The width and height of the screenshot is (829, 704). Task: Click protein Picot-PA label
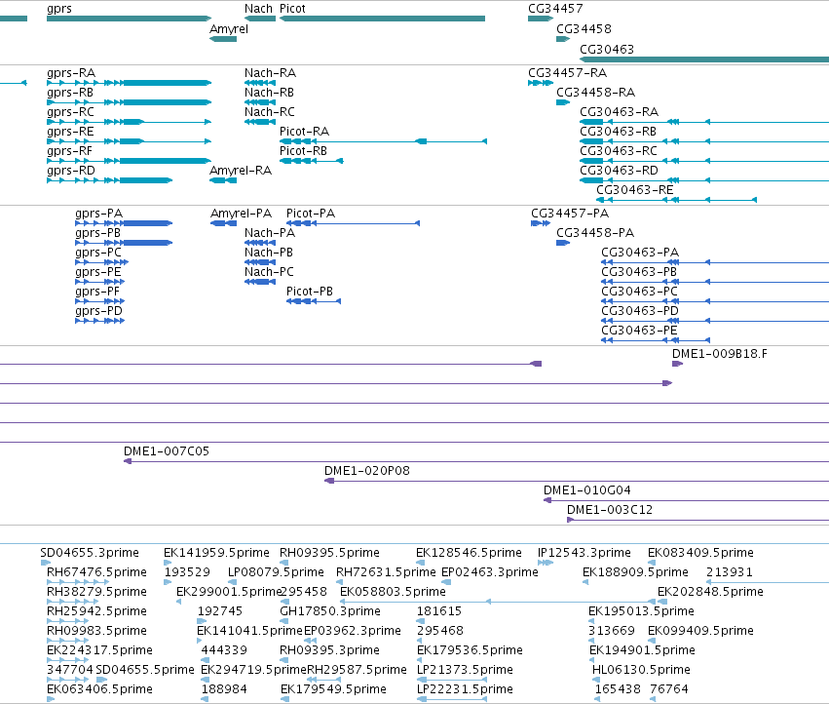(x=311, y=214)
